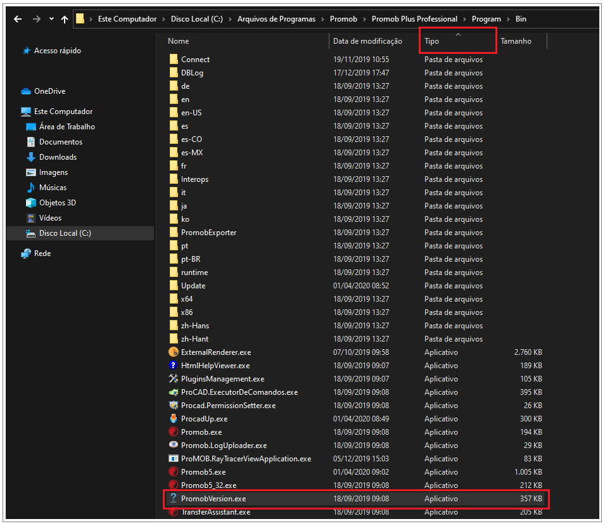Select the es-MX folder name
This screenshot has height=526, width=605.
pos(192,153)
